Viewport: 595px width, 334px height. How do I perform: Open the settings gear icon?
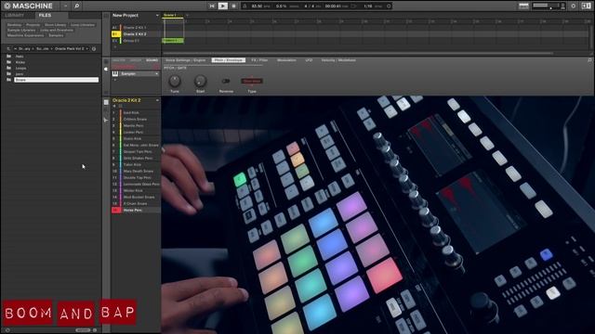[x=574, y=6]
